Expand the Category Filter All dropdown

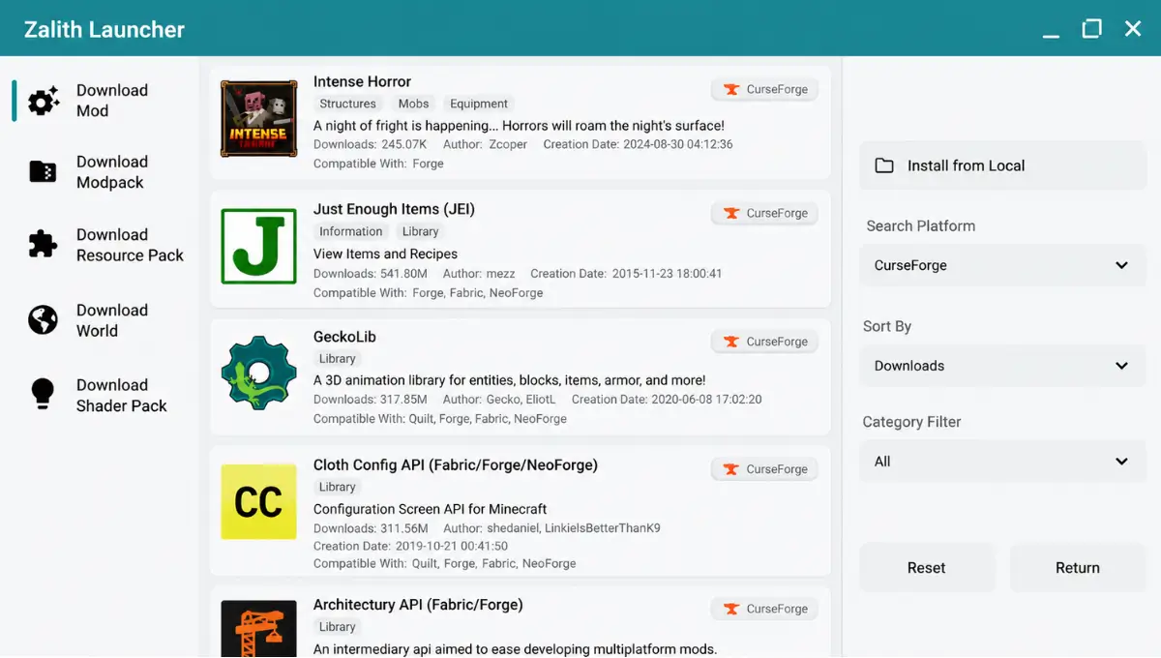pos(1002,462)
